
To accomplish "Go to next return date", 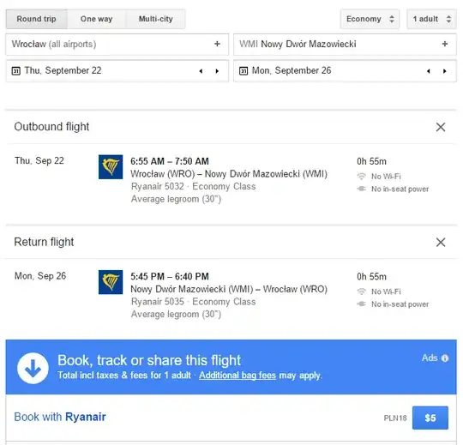I will point(444,71).
